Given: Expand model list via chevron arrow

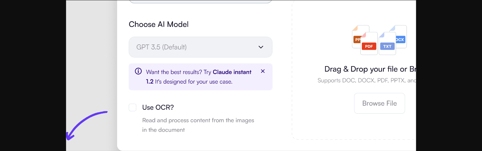Looking at the screenshot, I should (x=261, y=47).
